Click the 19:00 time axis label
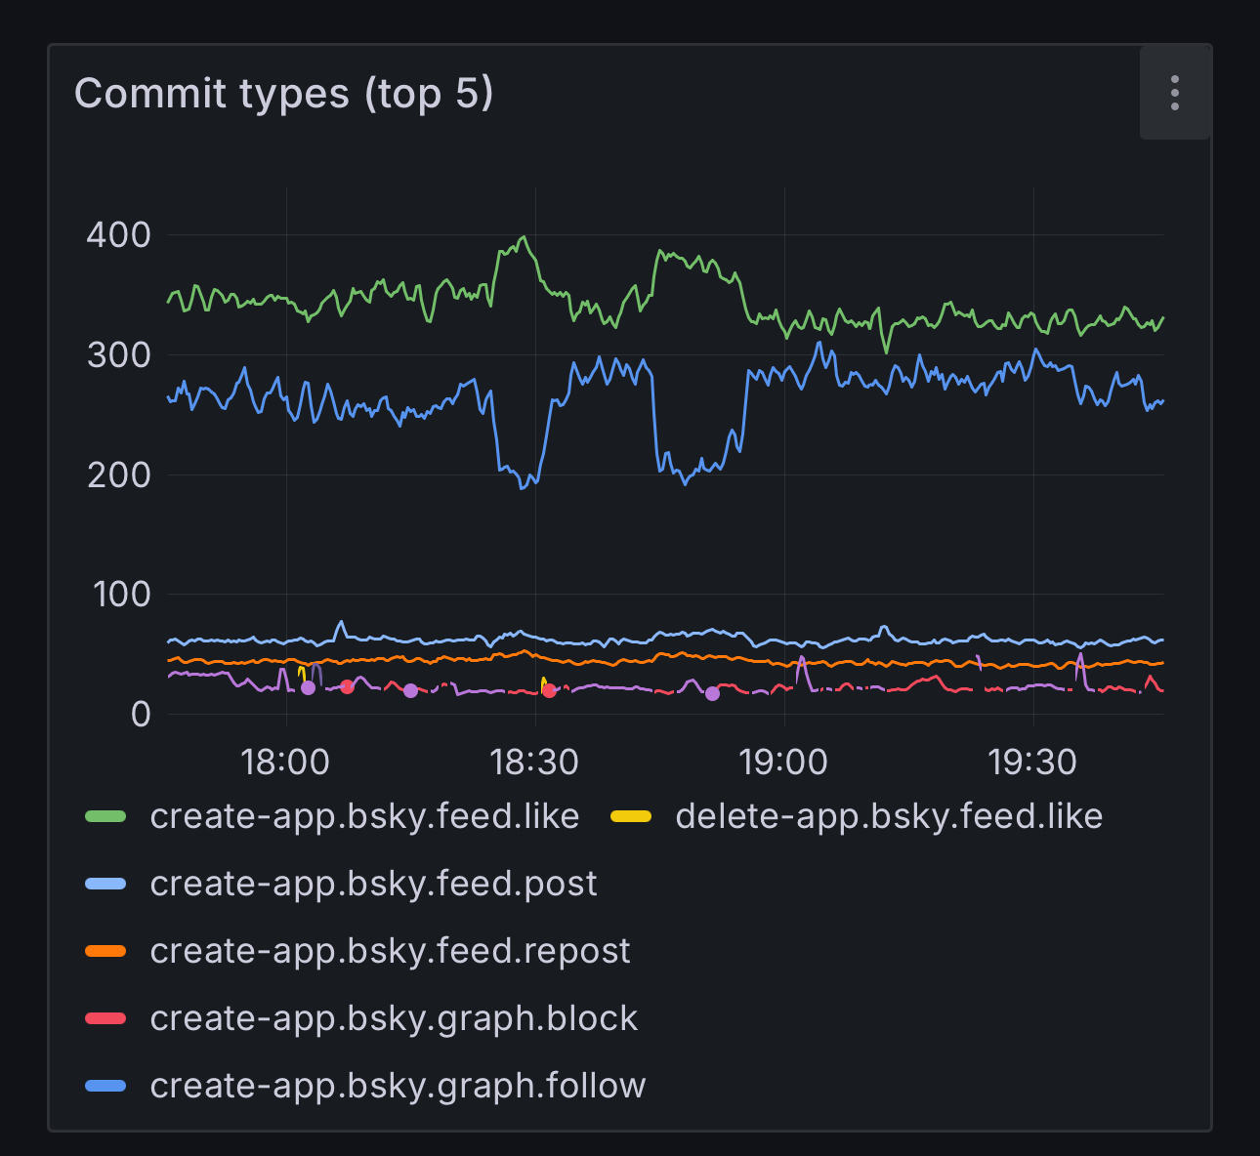This screenshot has height=1156, width=1260. [783, 762]
